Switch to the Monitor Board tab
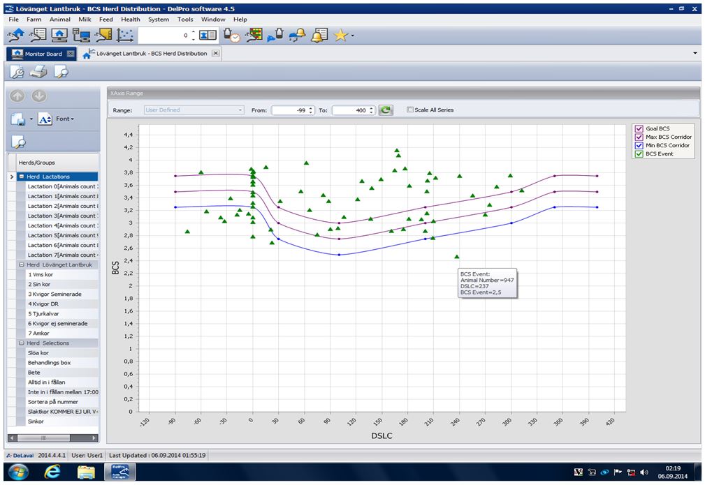This screenshot has height=485, width=705. click(x=41, y=54)
